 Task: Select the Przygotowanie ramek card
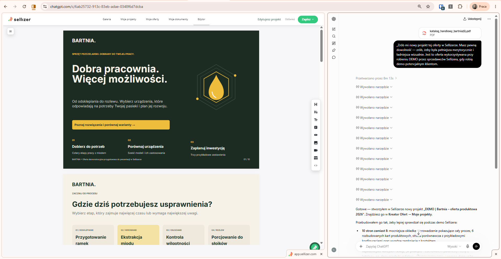(x=93, y=235)
